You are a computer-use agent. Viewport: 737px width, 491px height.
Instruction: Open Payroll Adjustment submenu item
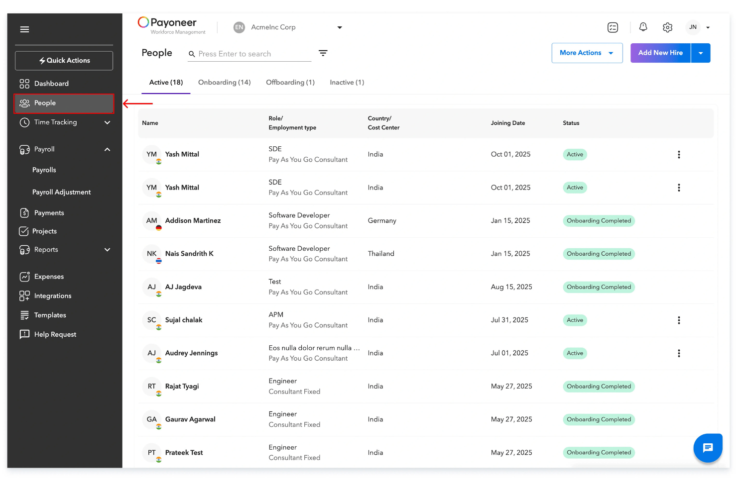(x=61, y=192)
